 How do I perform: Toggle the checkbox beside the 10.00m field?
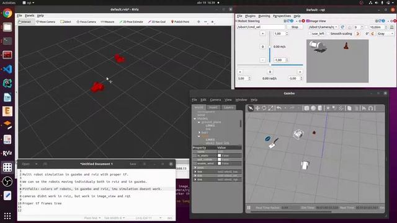point(367,27)
